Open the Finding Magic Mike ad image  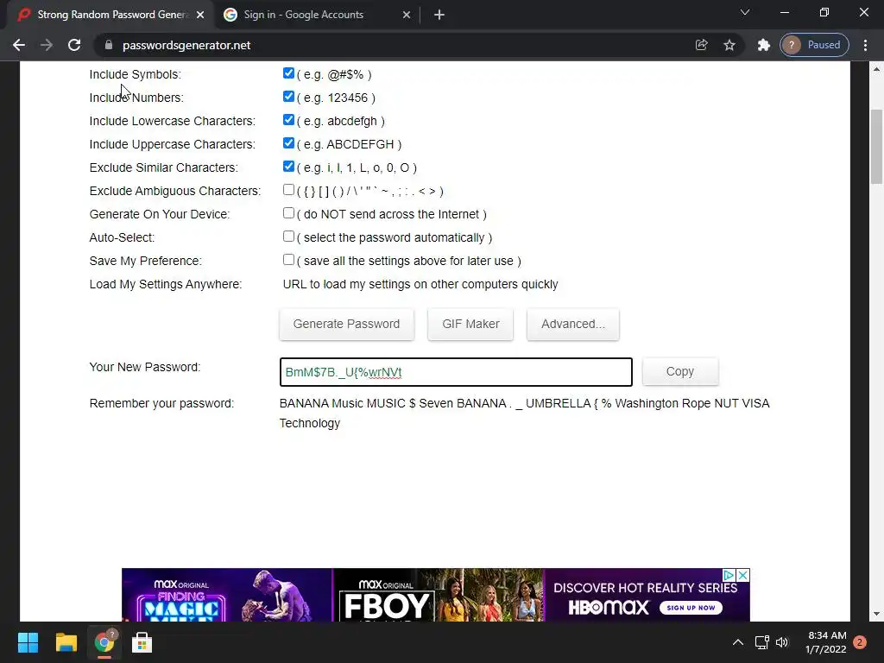227,595
